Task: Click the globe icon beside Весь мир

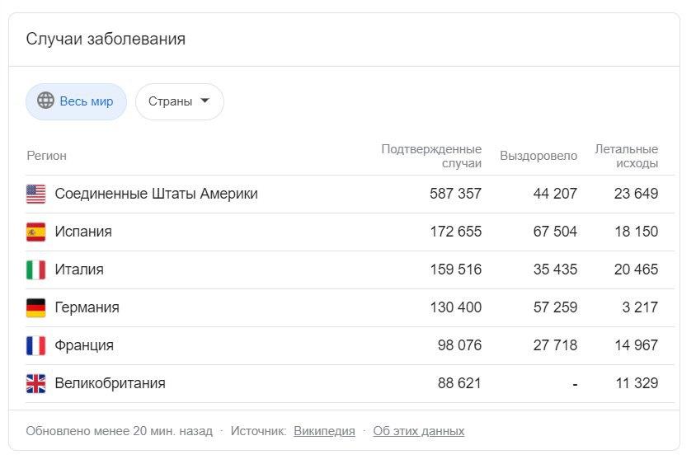Action: (x=45, y=101)
